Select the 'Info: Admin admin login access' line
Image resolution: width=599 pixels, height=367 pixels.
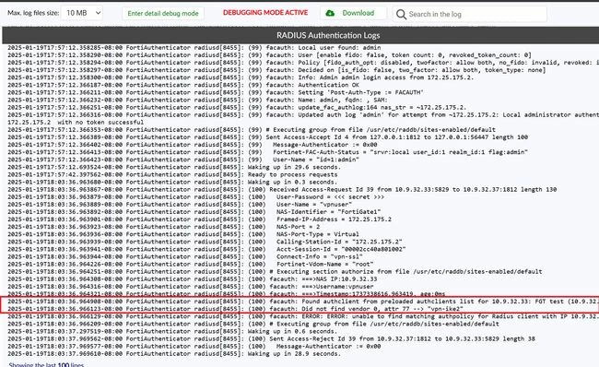coord(241,77)
